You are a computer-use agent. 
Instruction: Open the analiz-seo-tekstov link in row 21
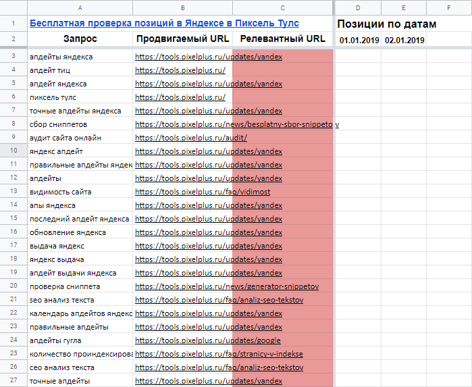pos(219,300)
